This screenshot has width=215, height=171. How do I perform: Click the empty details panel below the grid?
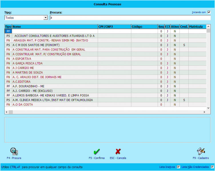tap(107, 130)
